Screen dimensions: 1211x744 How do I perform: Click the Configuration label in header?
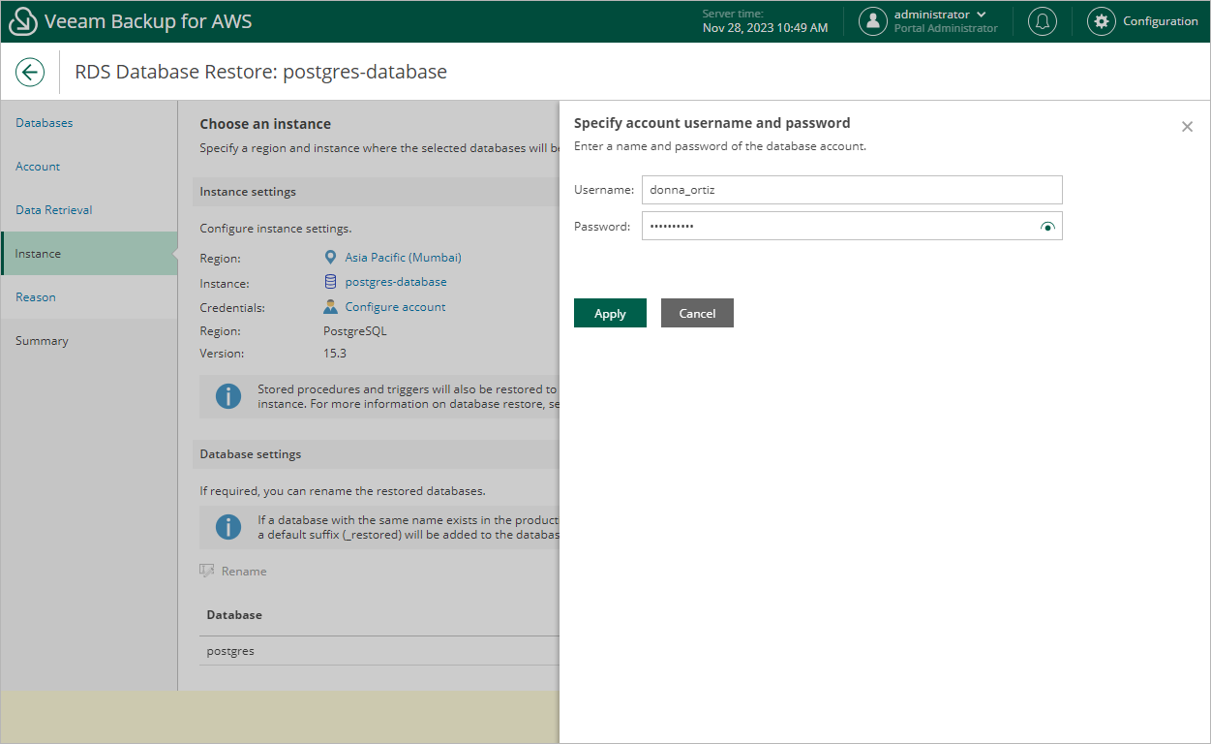(1161, 21)
